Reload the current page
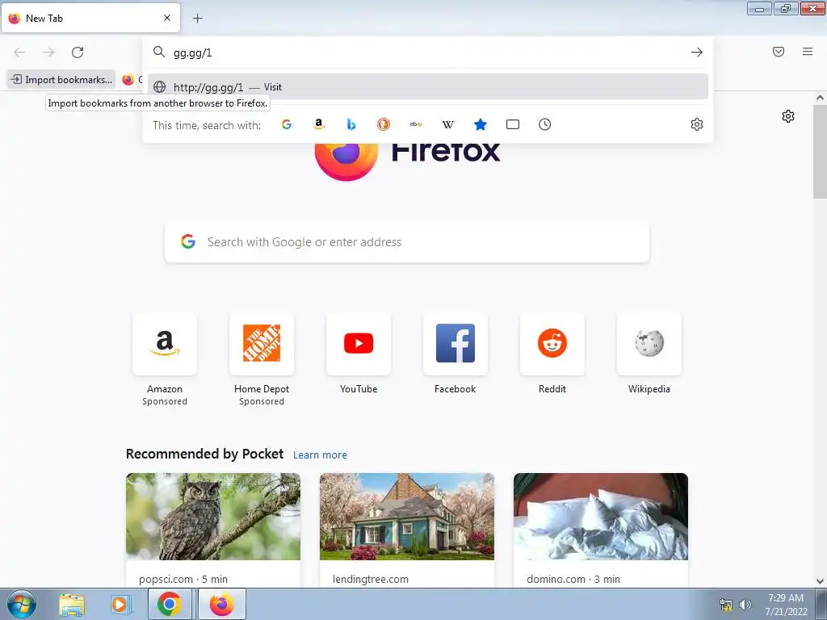Image resolution: width=827 pixels, height=620 pixels. point(78,52)
